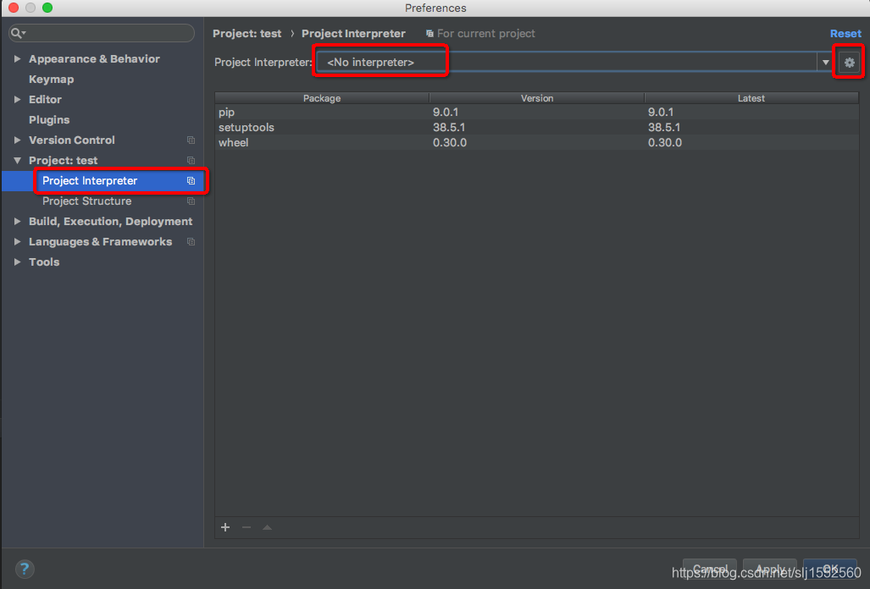Click project-level icon next to Project Interpreter
The image size is (870, 589).
click(x=191, y=180)
